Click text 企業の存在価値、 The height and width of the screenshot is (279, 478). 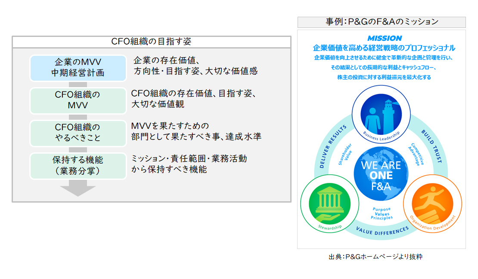coord(168,61)
